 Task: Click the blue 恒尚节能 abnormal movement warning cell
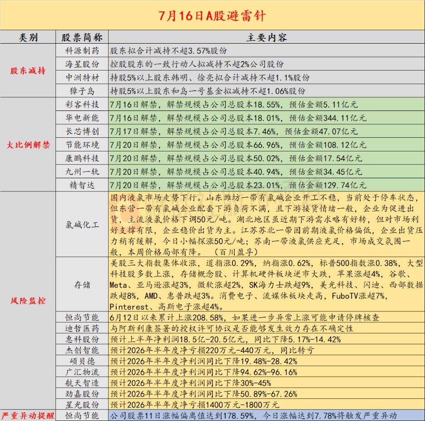coord(267,416)
